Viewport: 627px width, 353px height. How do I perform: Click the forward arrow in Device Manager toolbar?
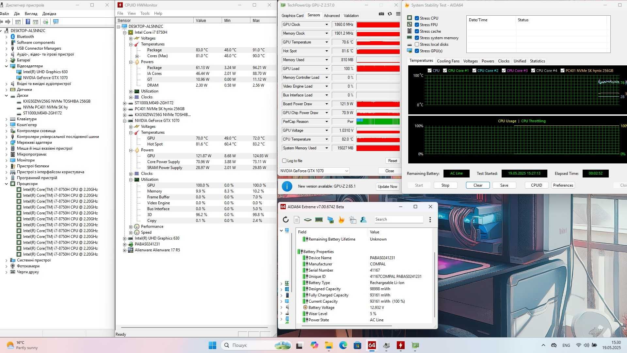coord(8,22)
